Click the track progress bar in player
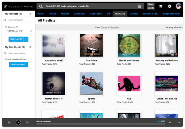Viewport: 185px width, 129px height. [100, 124]
